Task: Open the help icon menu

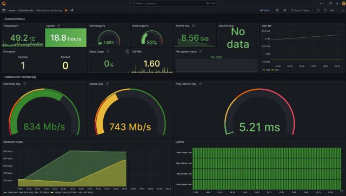Action: click(330, 3)
